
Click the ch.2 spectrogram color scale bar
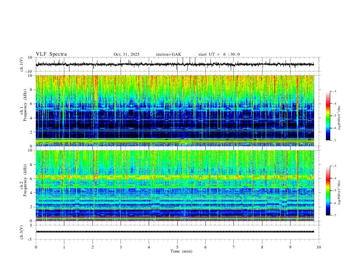328,191
